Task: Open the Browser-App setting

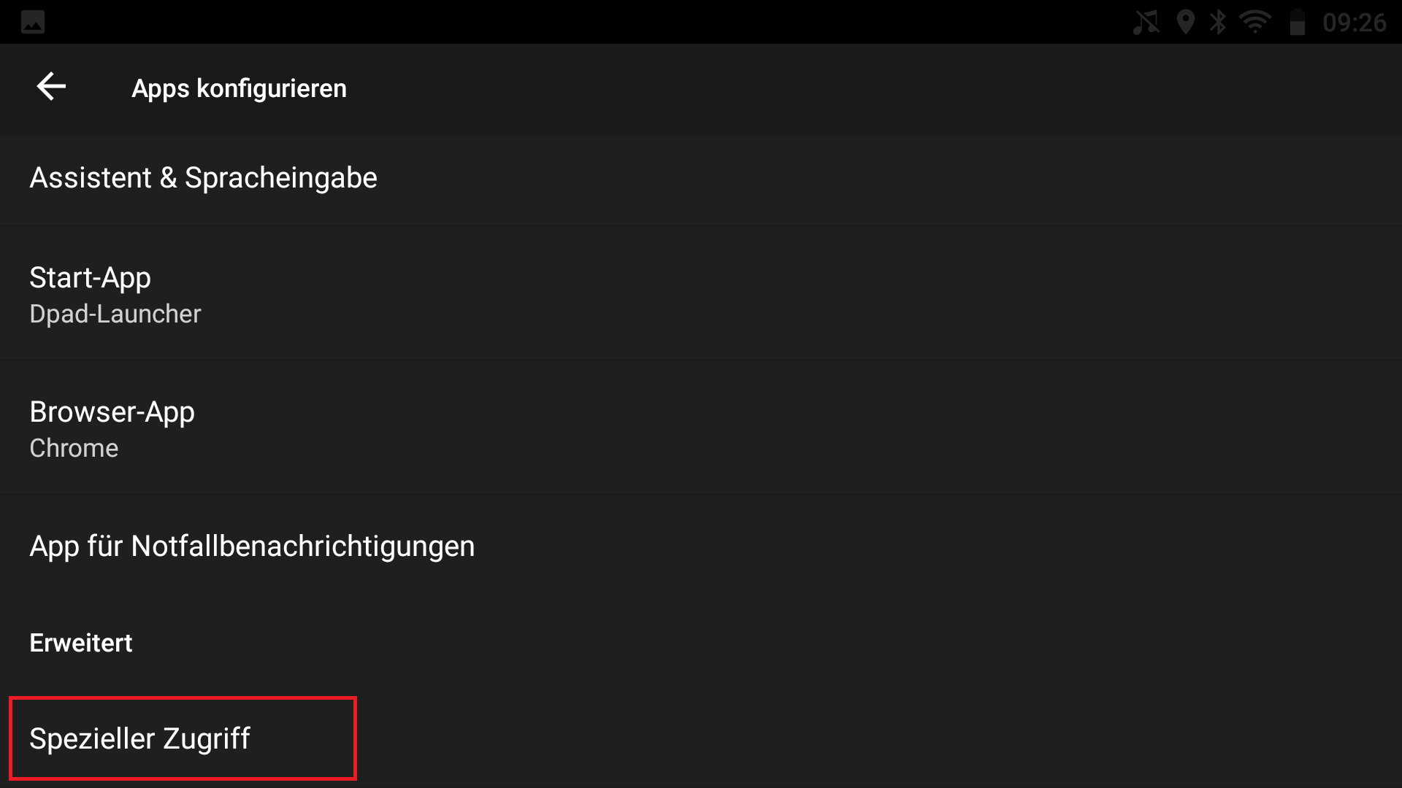Action: coord(112,412)
